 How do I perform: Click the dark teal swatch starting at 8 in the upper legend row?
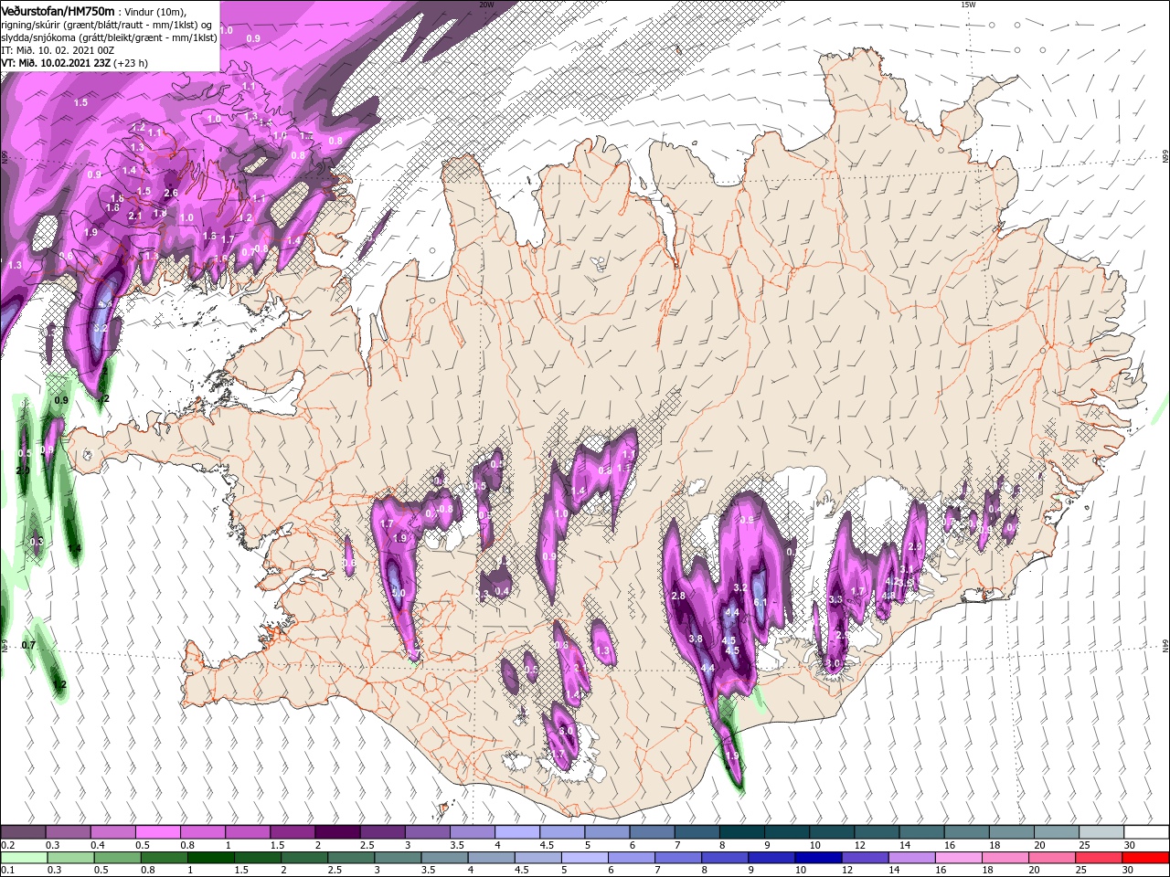point(741,832)
